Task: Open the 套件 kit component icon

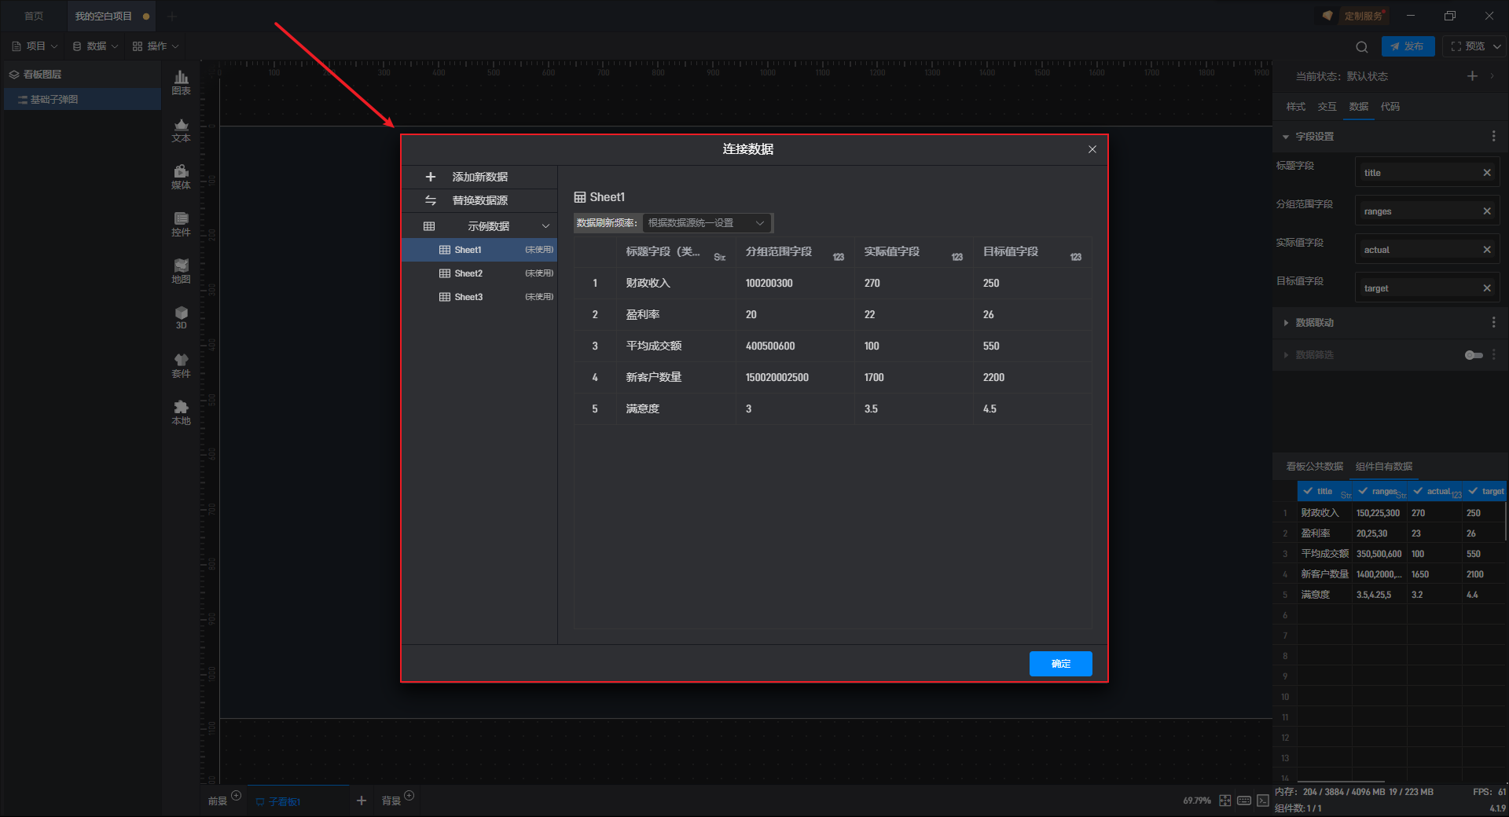Action: click(181, 365)
